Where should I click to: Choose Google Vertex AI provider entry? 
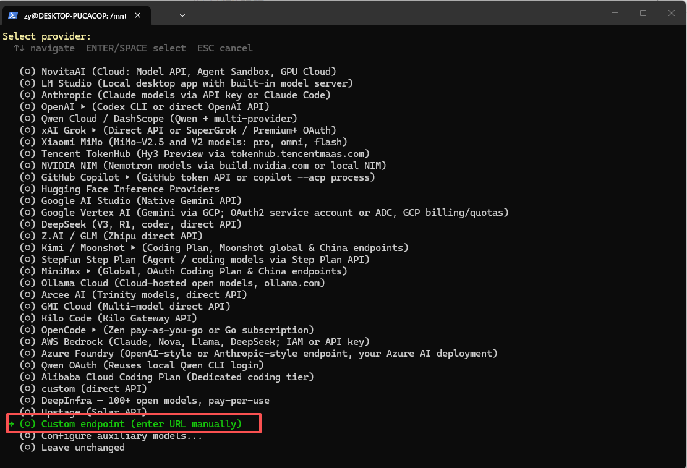pyautogui.click(x=264, y=213)
